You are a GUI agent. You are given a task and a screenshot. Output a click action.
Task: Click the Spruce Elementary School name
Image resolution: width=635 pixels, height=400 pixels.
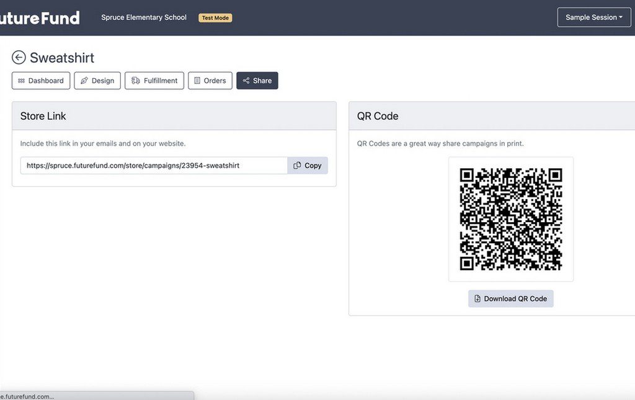point(144,17)
